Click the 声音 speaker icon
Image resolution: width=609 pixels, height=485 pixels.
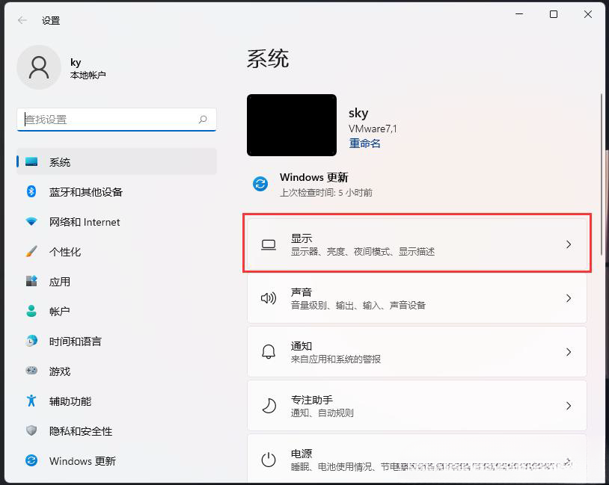pyautogui.click(x=269, y=298)
